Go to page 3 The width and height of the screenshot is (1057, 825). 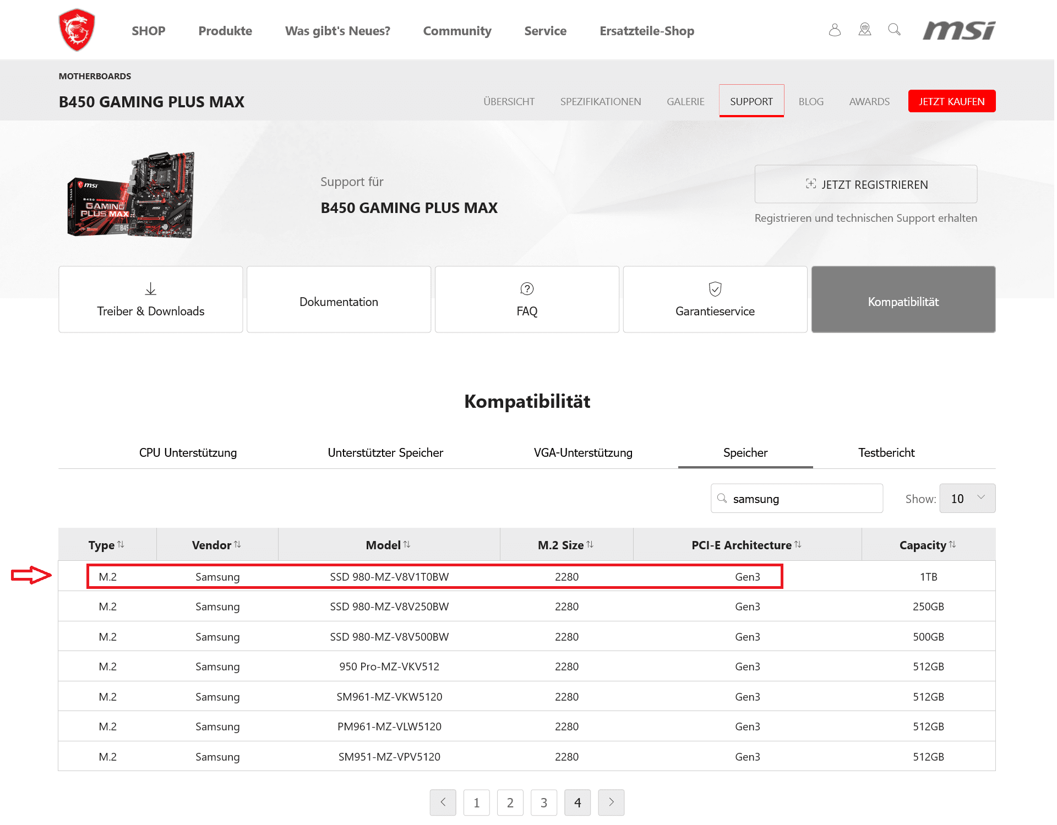pos(544,802)
